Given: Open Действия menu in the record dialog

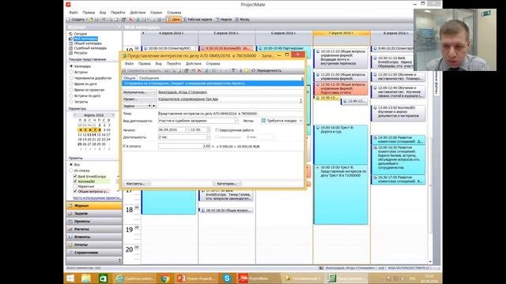Looking at the screenshot, I should pos(193,64).
